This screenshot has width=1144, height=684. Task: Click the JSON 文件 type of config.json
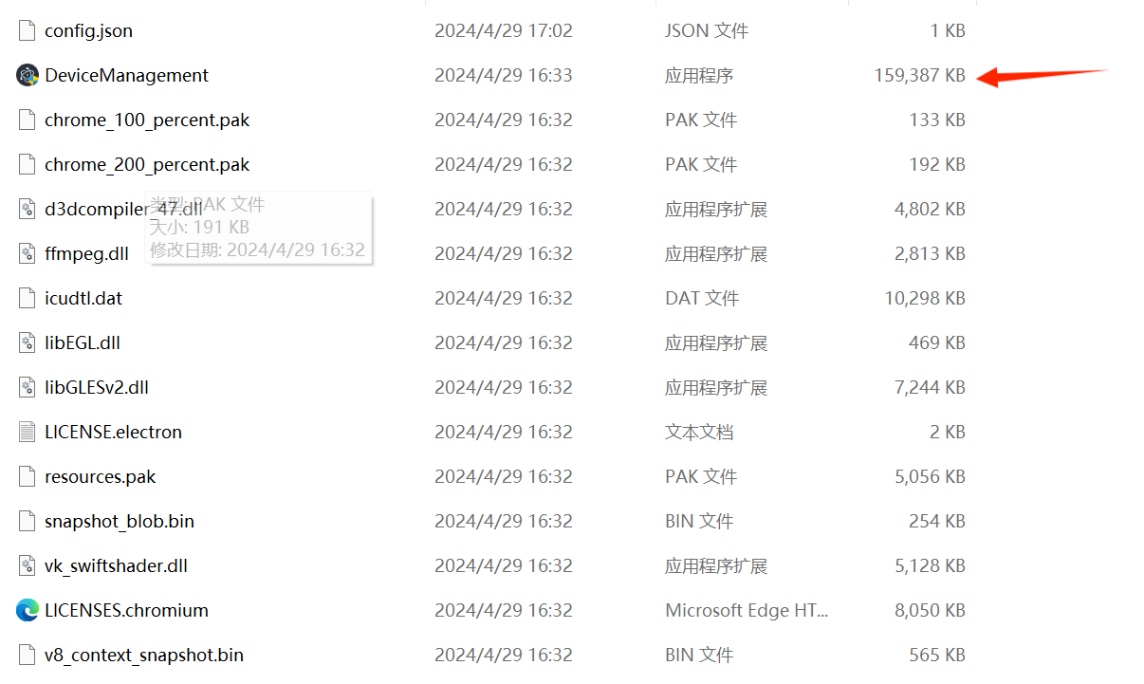pos(707,31)
